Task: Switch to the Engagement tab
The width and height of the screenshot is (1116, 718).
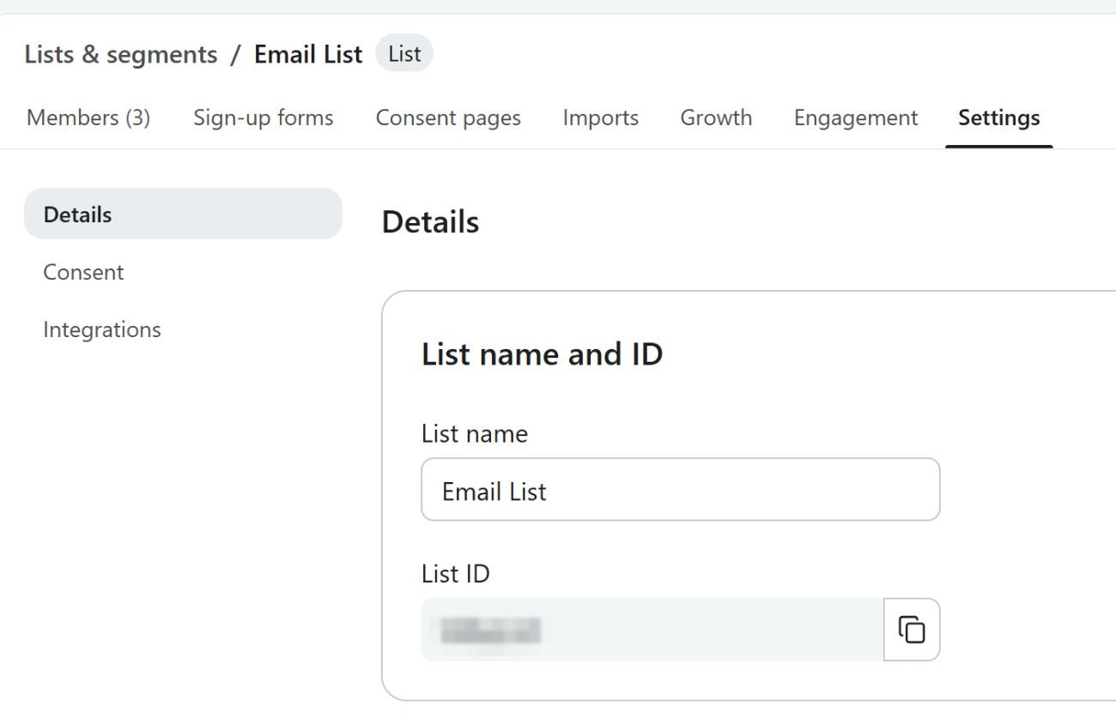Action: (856, 118)
